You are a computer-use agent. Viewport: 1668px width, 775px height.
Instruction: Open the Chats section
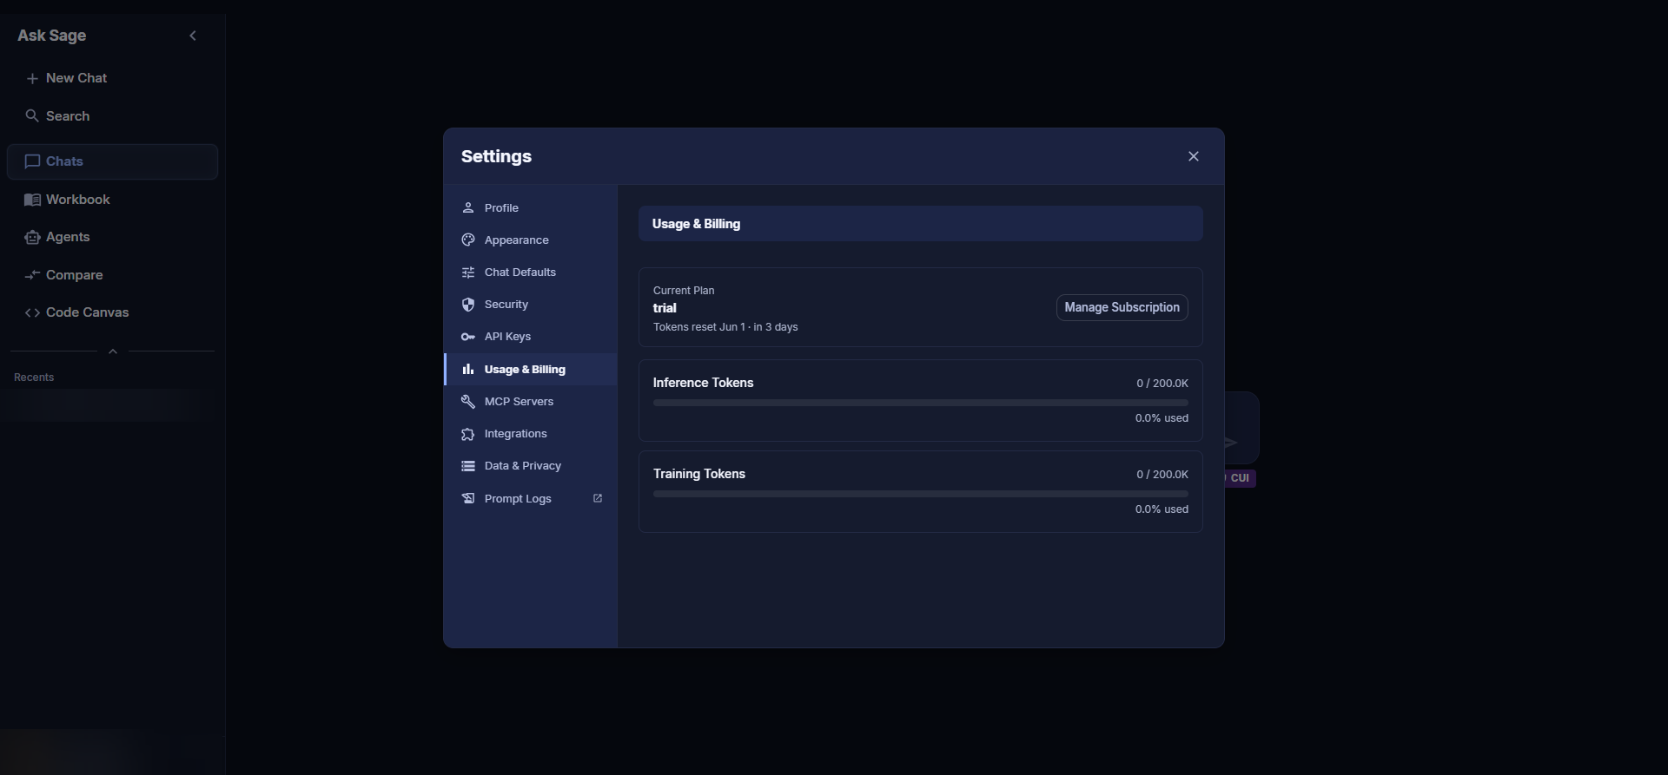112,161
